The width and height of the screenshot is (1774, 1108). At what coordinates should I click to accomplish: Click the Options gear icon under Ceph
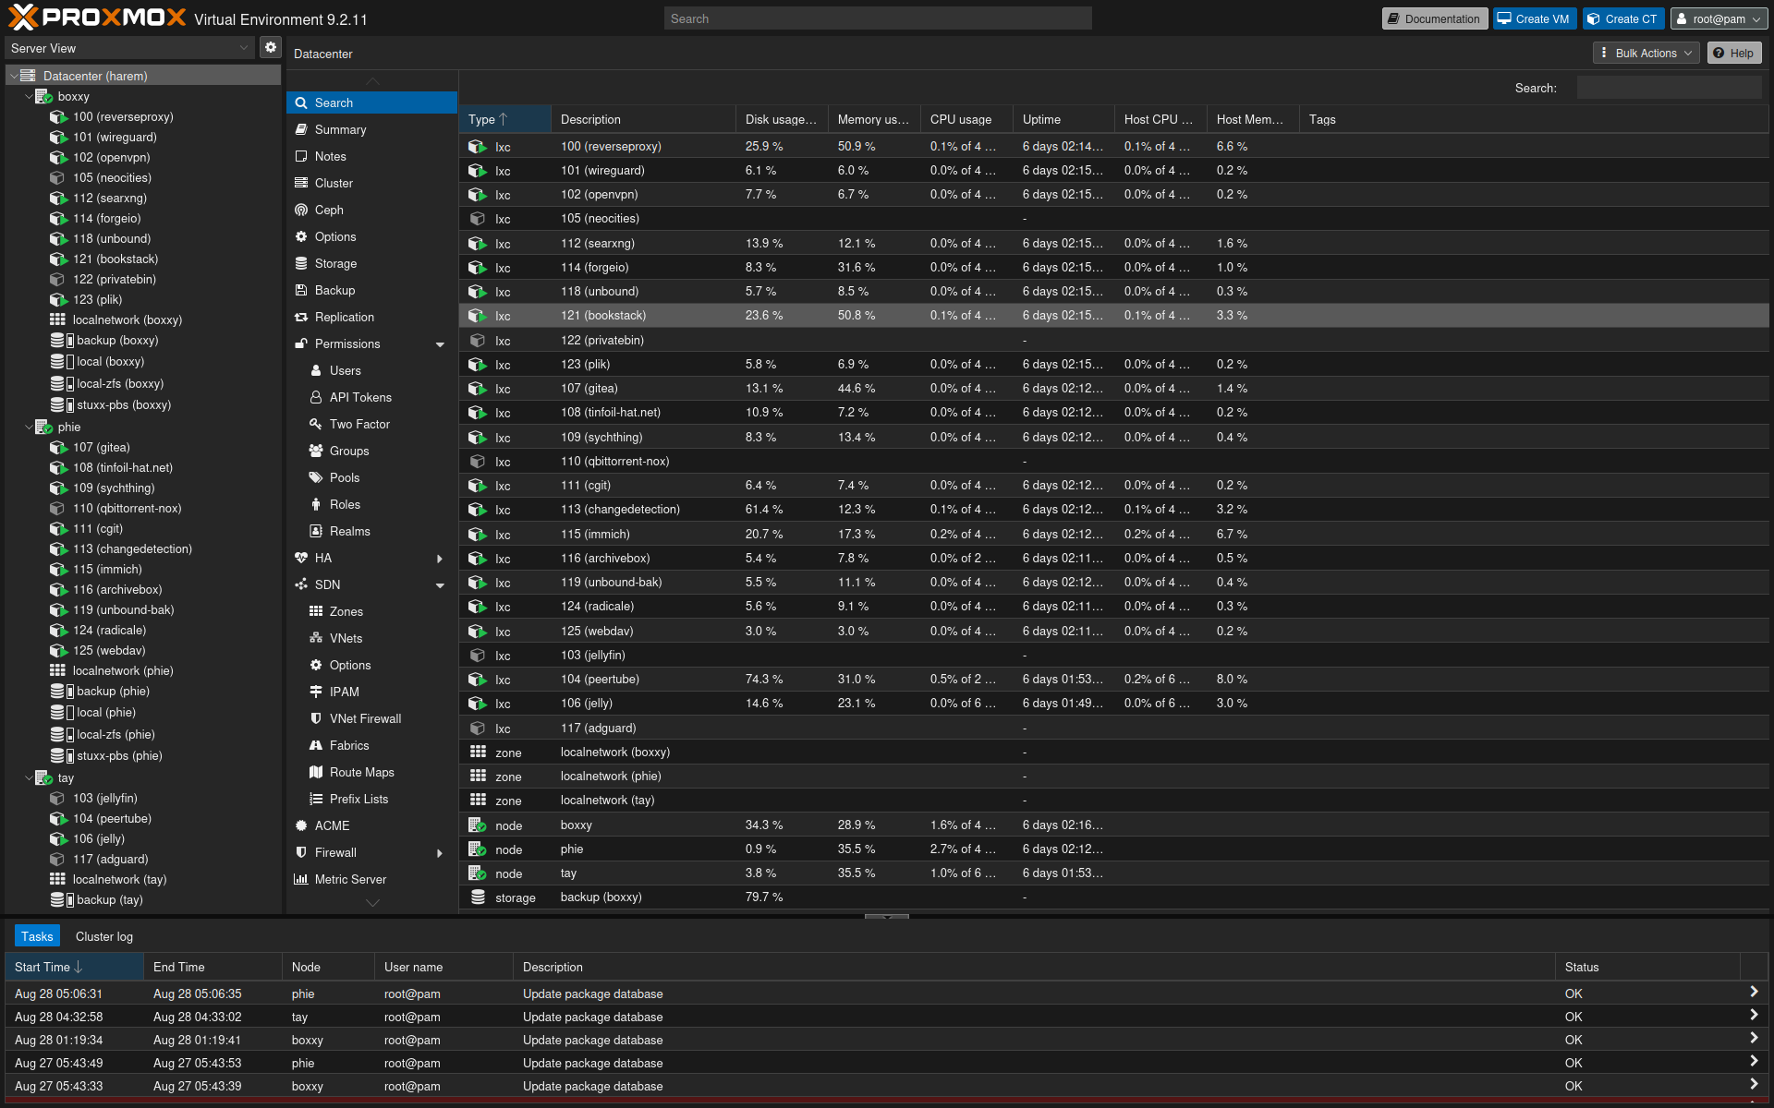click(x=301, y=236)
